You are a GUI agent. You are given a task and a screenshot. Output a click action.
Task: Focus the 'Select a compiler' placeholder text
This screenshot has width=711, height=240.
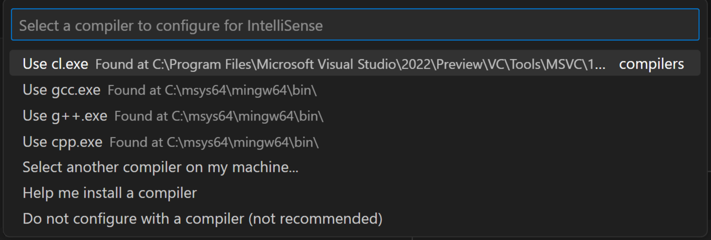coord(172,26)
